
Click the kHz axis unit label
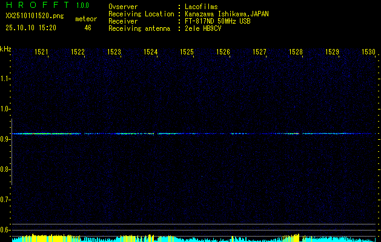pyautogui.click(x=5, y=48)
